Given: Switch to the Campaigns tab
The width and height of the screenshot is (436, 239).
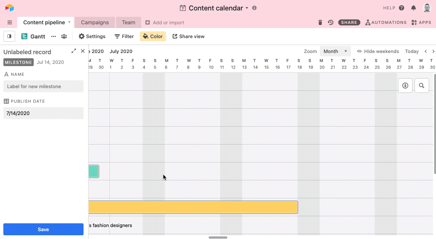Looking at the screenshot, I should pyautogui.click(x=95, y=22).
